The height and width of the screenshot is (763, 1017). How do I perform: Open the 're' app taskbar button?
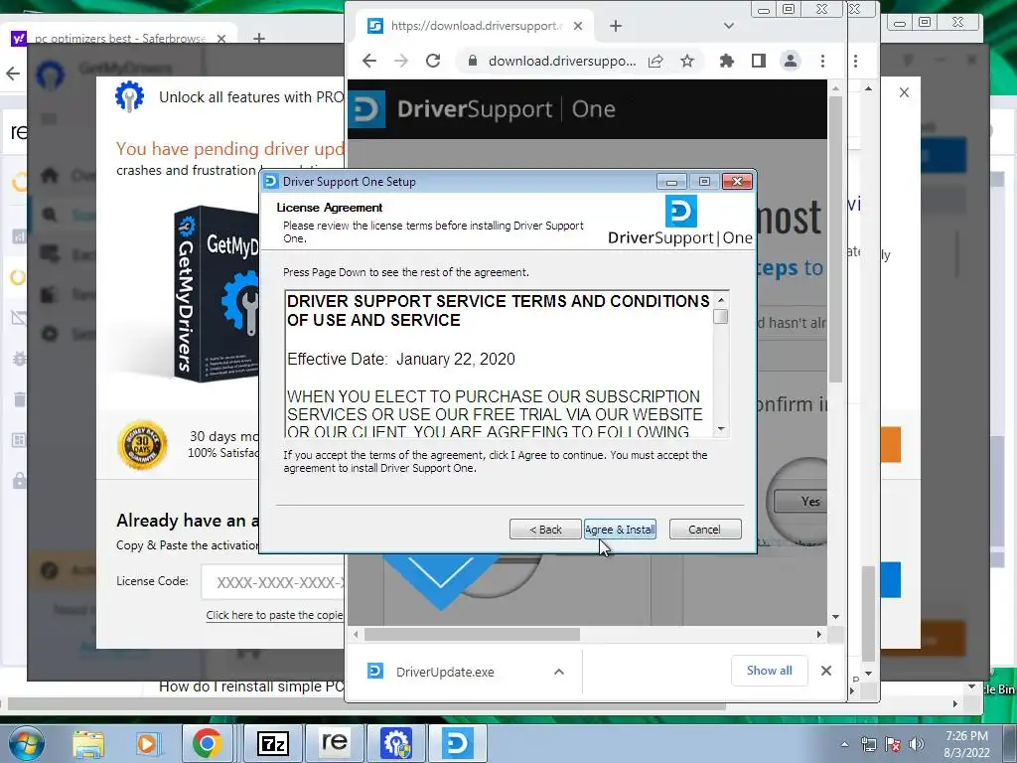(x=334, y=743)
